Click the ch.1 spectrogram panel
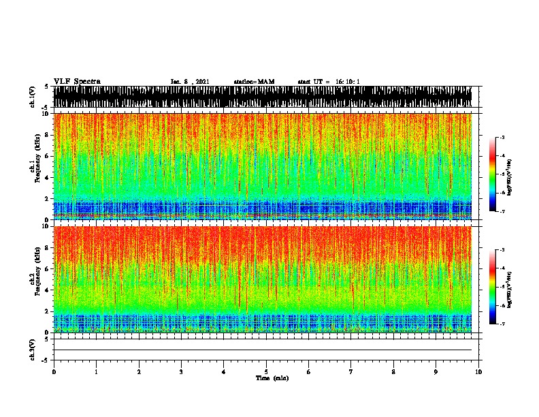This screenshot has height=417, width=539. coord(263,166)
